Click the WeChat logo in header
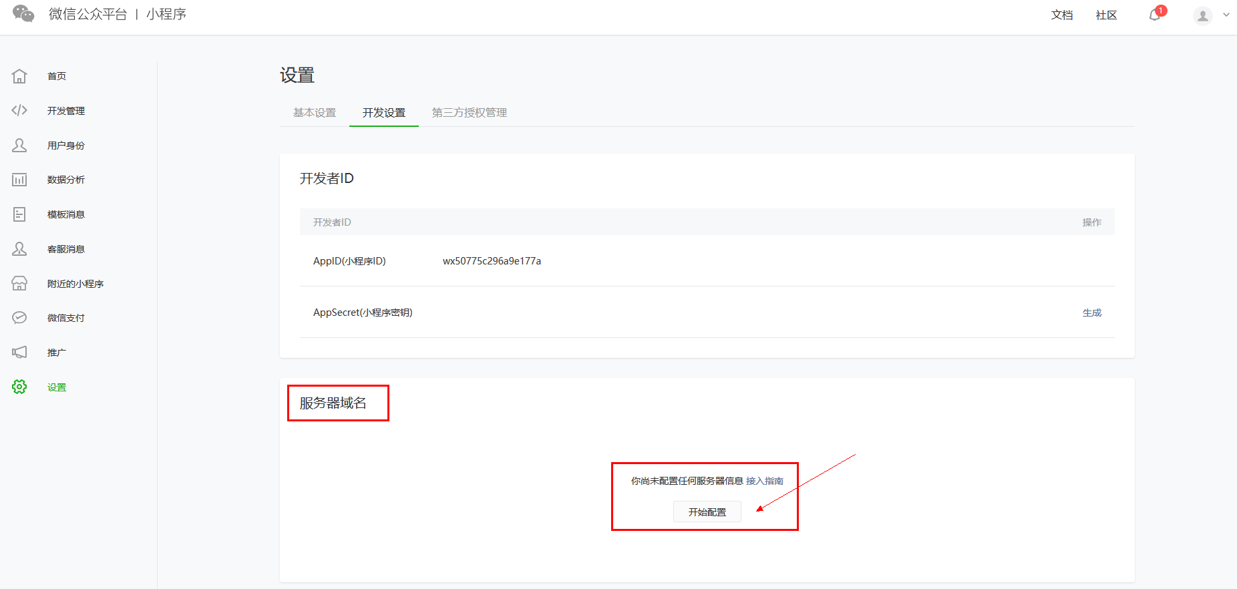The height and width of the screenshot is (589, 1237). click(23, 14)
